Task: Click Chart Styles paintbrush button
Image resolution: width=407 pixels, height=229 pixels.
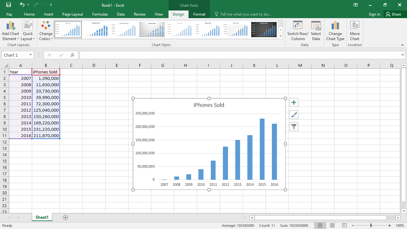Action: click(x=294, y=114)
